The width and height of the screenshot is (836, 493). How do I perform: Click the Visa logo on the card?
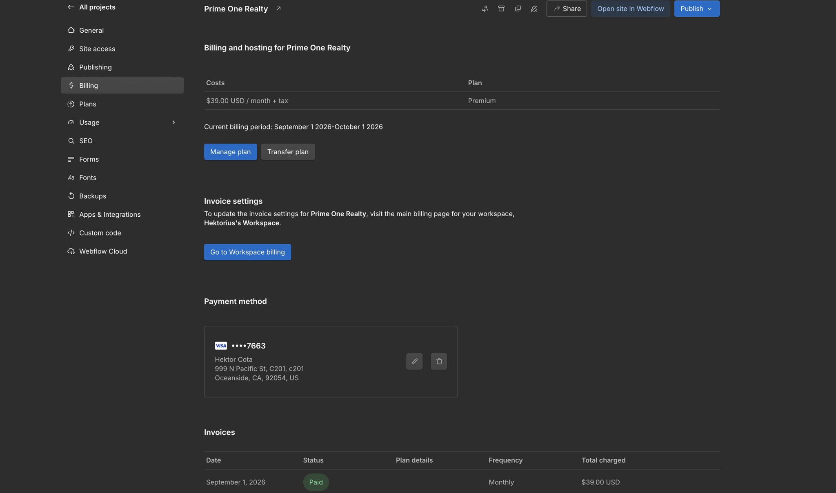click(221, 346)
